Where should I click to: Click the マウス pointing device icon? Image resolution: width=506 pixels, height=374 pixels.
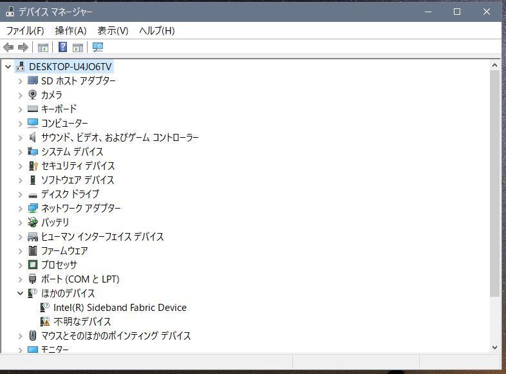(x=33, y=335)
